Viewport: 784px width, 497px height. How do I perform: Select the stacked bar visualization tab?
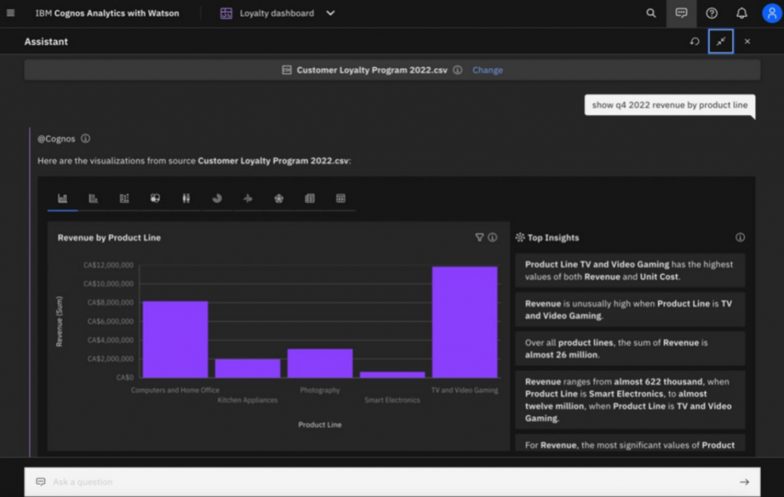click(x=125, y=198)
